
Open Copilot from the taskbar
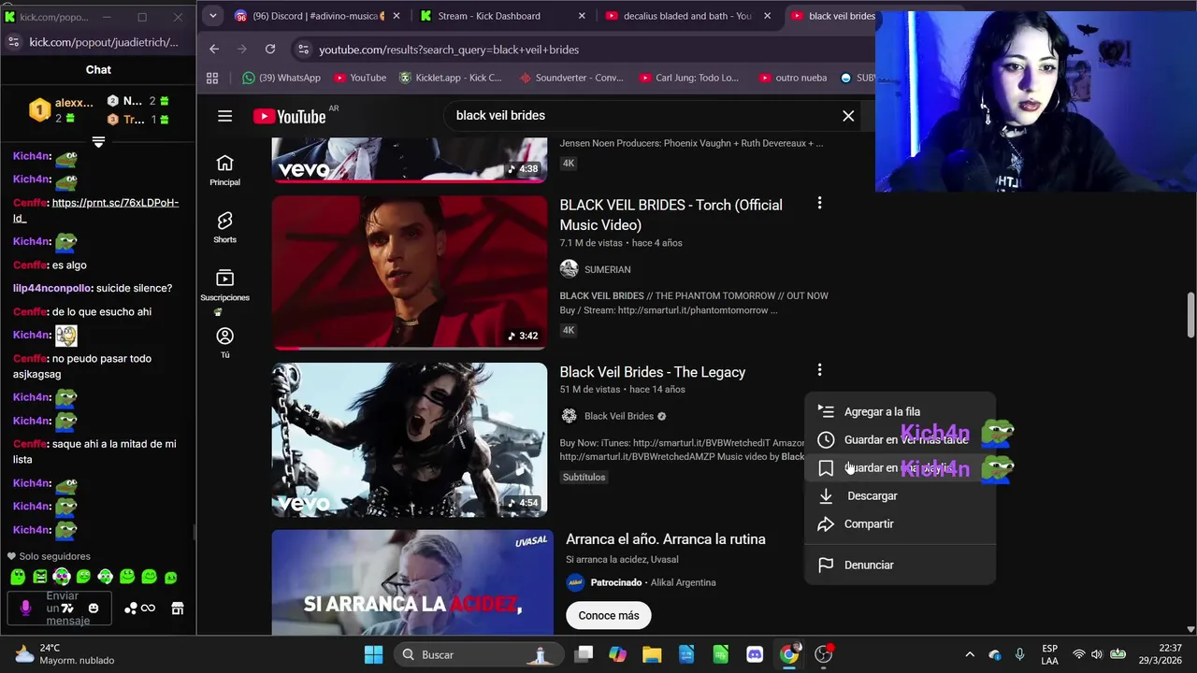(x=617, y=654)
